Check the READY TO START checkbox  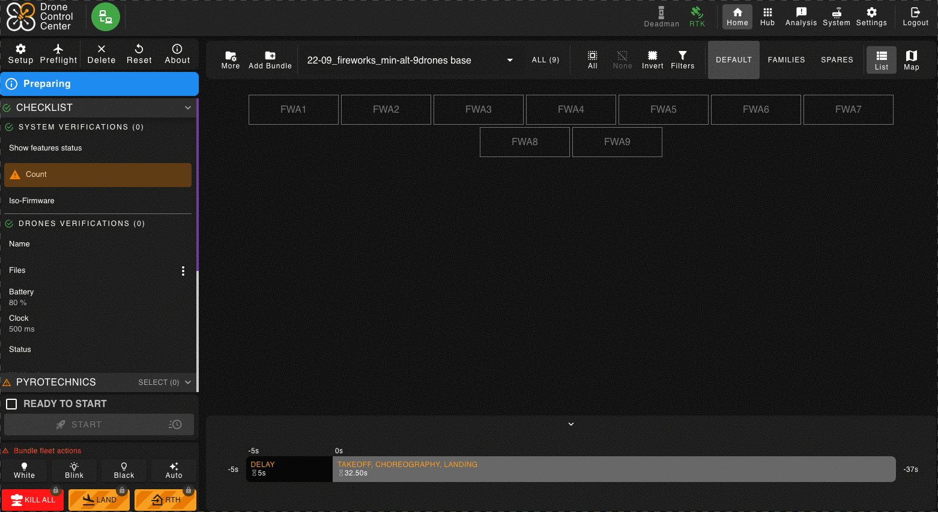click(x=11, y=404)
